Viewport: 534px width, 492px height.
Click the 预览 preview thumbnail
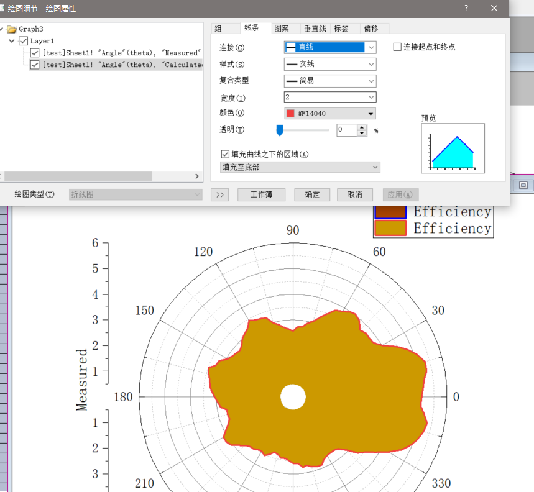[x=453, y=148]
